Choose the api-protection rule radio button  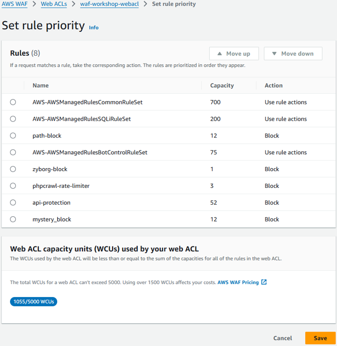(x=13, y=203)
